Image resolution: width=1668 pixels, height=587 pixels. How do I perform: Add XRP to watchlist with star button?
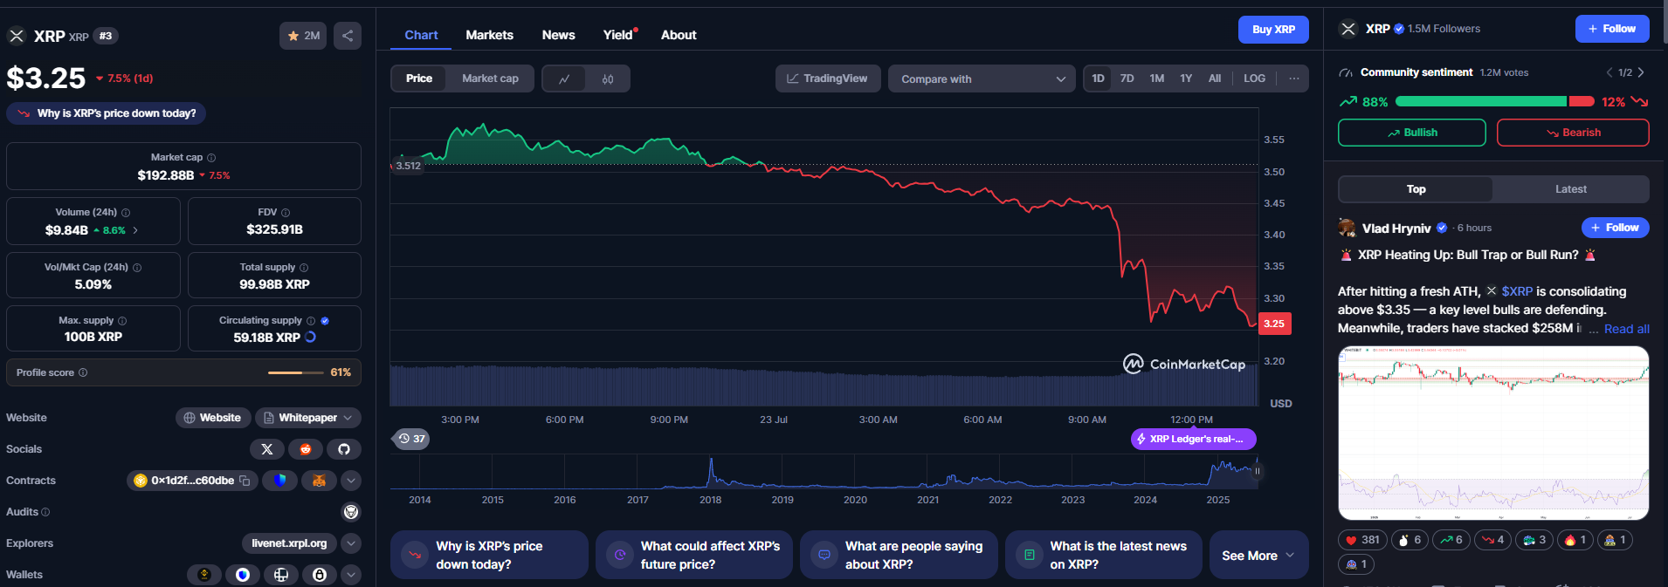(303, 36)
